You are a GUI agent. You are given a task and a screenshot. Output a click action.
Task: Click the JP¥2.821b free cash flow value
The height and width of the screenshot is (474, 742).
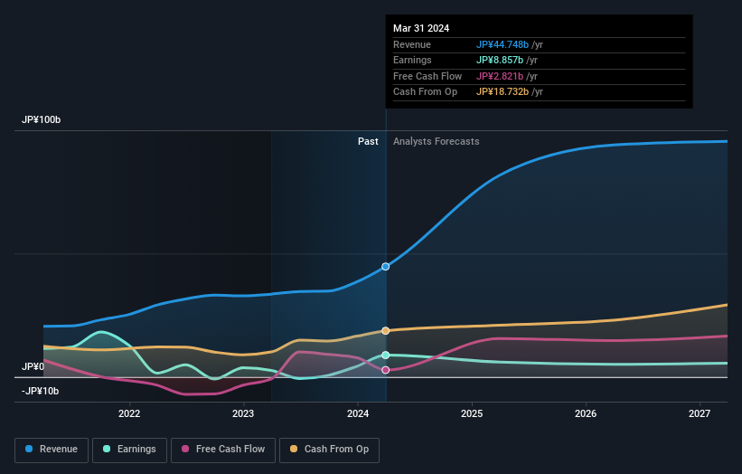point(500,76)
